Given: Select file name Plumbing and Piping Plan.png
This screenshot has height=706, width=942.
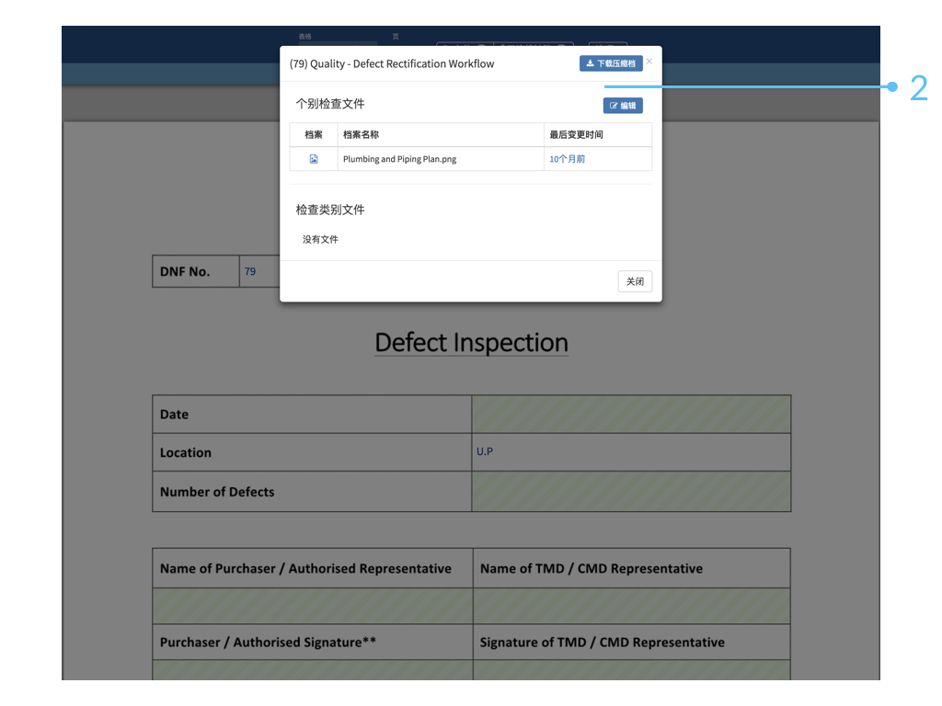Looking at the screenshot, I should (x=399, y=159).
